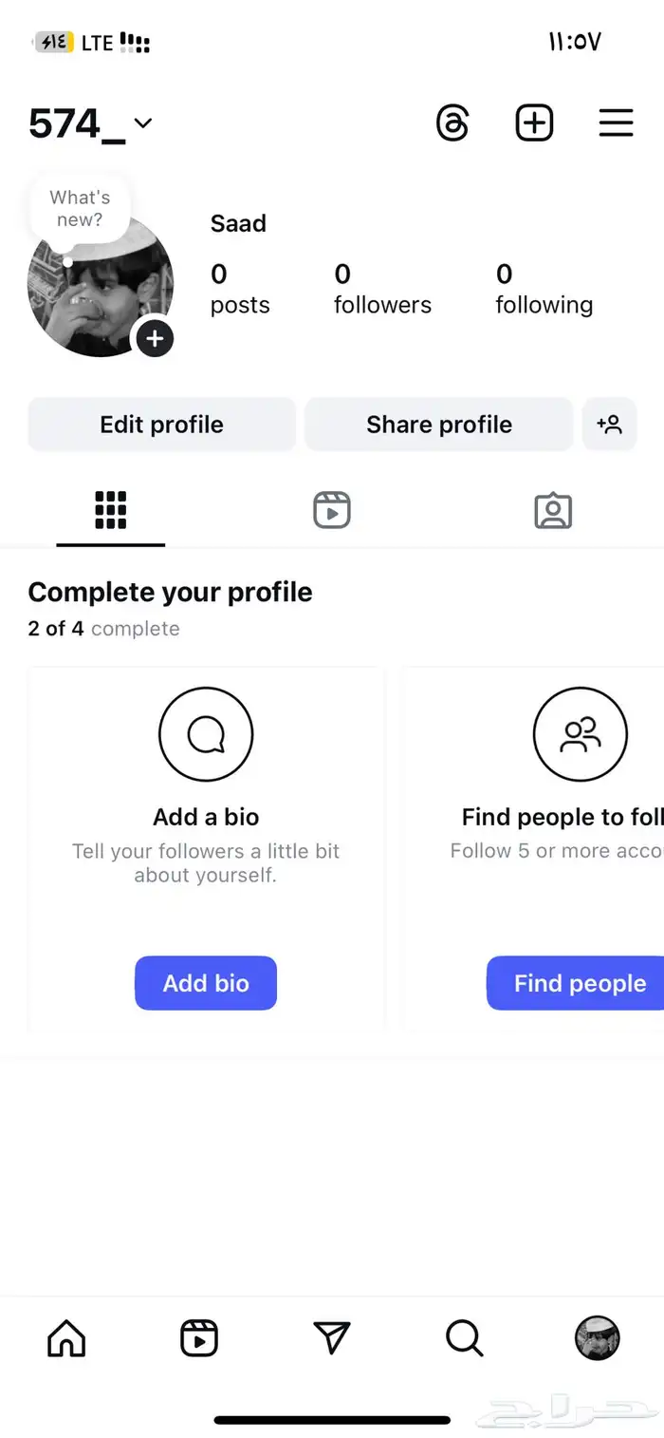The height and width of the screenshot is (1438, 664).
Task: Tap the create new post plus icon
Action: pos(534,123)
